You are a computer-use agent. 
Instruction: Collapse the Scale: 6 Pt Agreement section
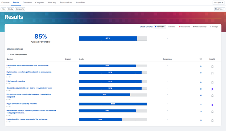pos(8,54)
